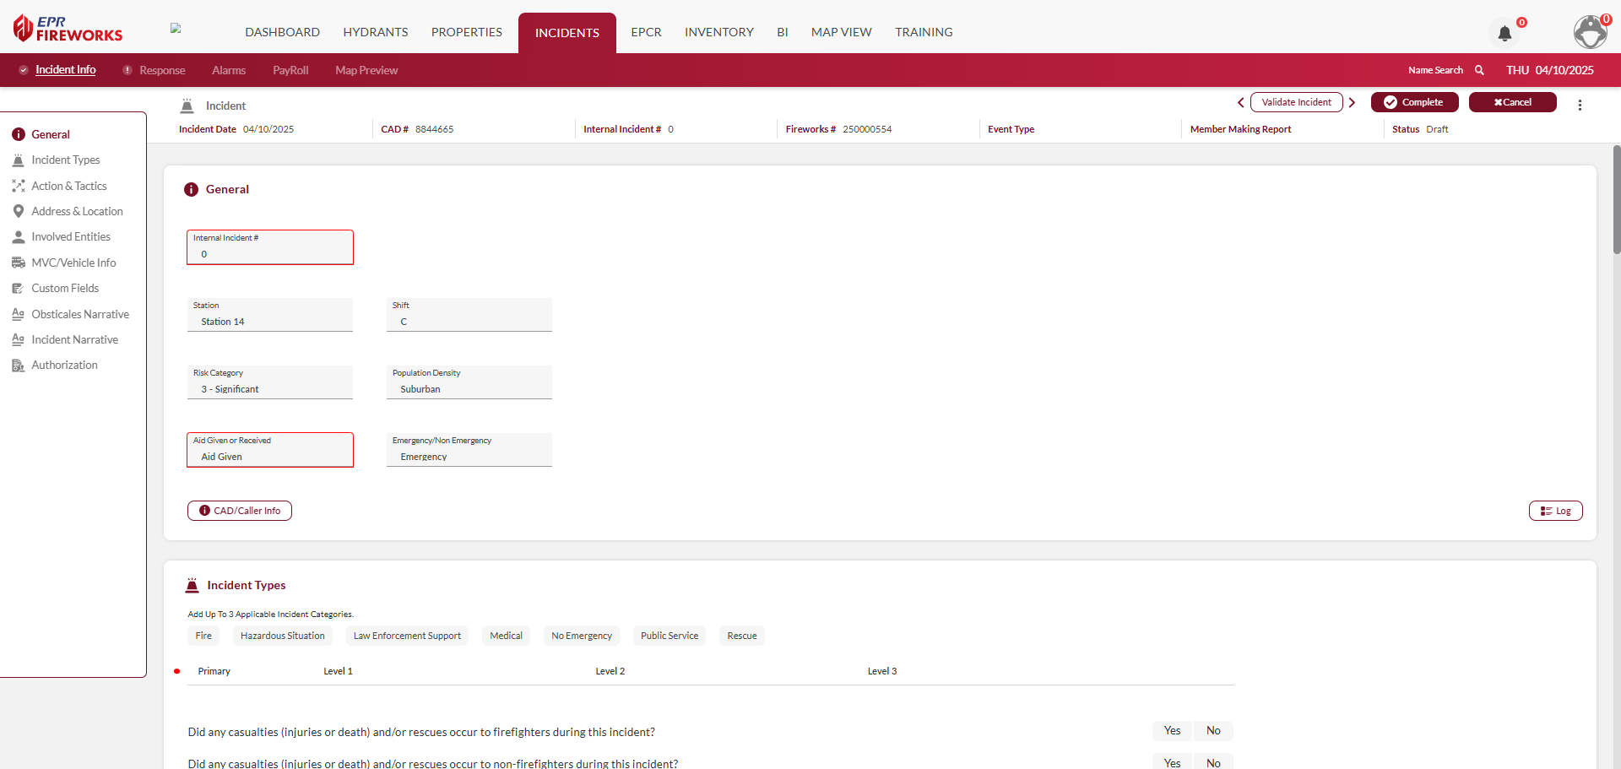Image resolution: width=1621 pixels, height=769 pixels.
Task: Select No for firefighter casualties question
Action: click(1213, 731)
